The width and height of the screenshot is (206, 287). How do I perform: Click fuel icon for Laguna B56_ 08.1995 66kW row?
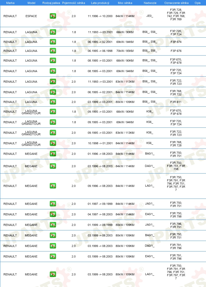click(x=53, y=61)
